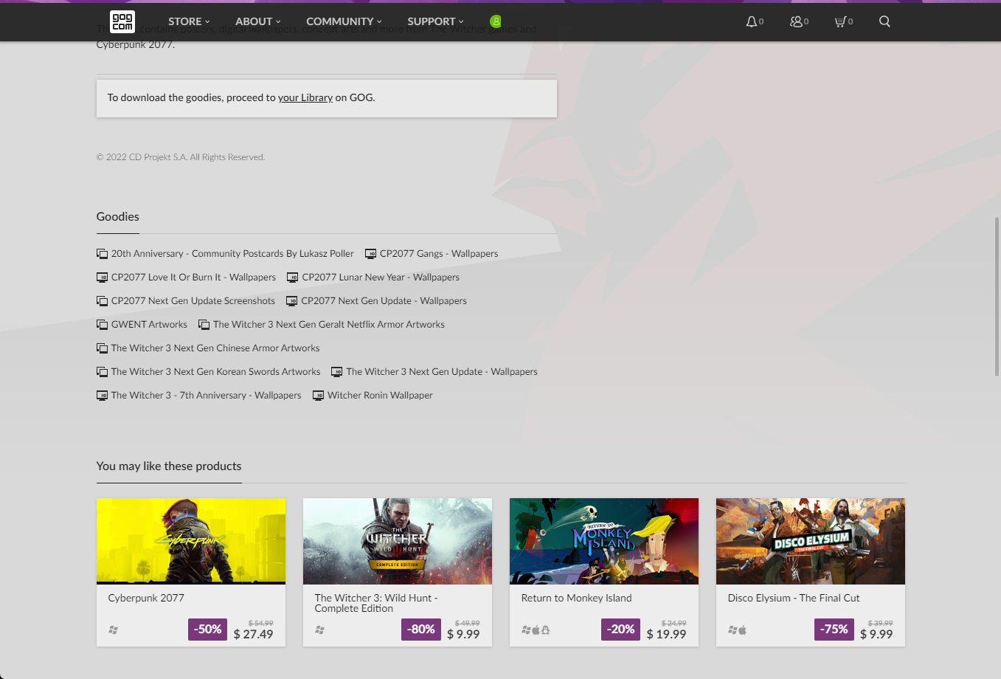Open the Disco Elysium cover thumbnail
This screenshot has width=1001, height=679.
coord(811,541)
